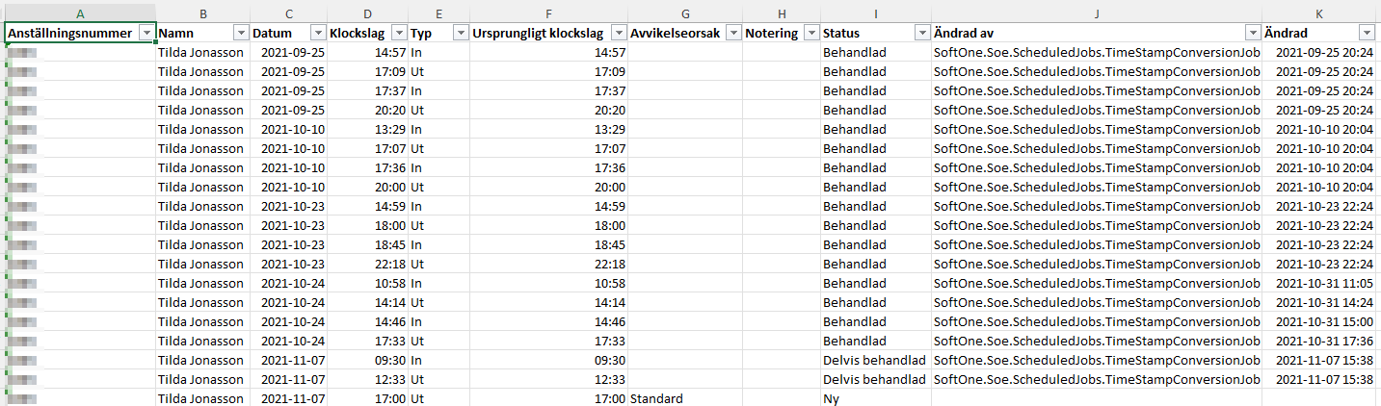Click the cell showing Klockslag 22:18
1381x406 pixels.
coord(367,264)
